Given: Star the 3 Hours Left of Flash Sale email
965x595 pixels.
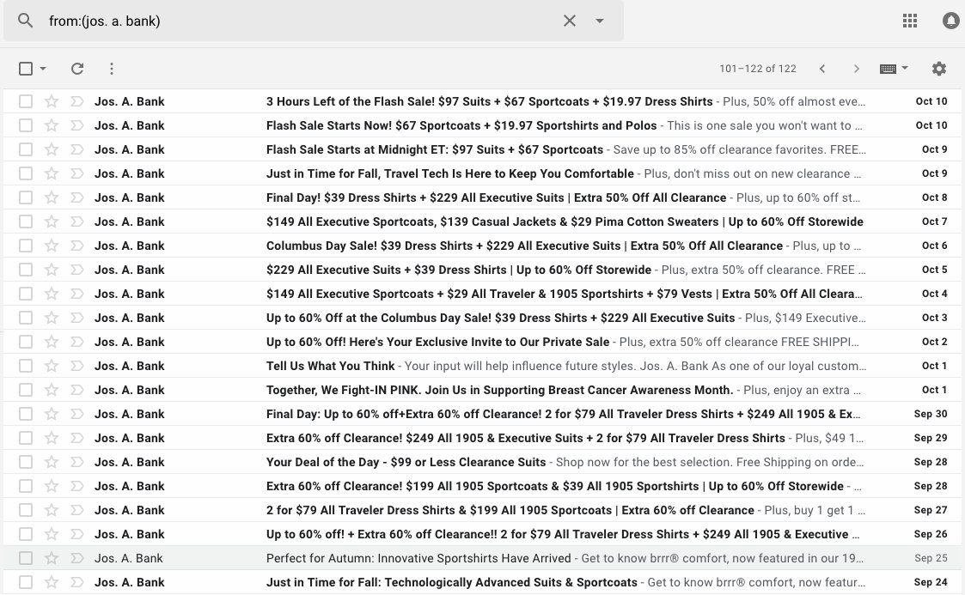Looking at the screenshot, I should coord(51,101).
